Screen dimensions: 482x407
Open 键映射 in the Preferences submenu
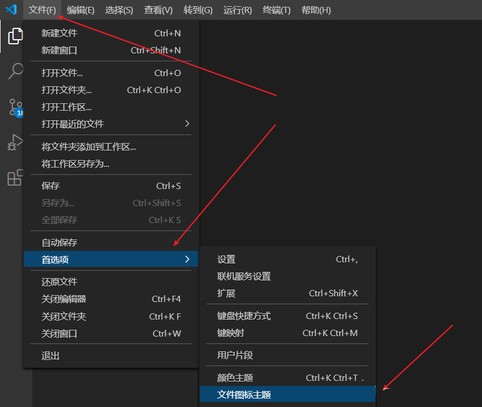pyautogui.click(x=287, y=333)
